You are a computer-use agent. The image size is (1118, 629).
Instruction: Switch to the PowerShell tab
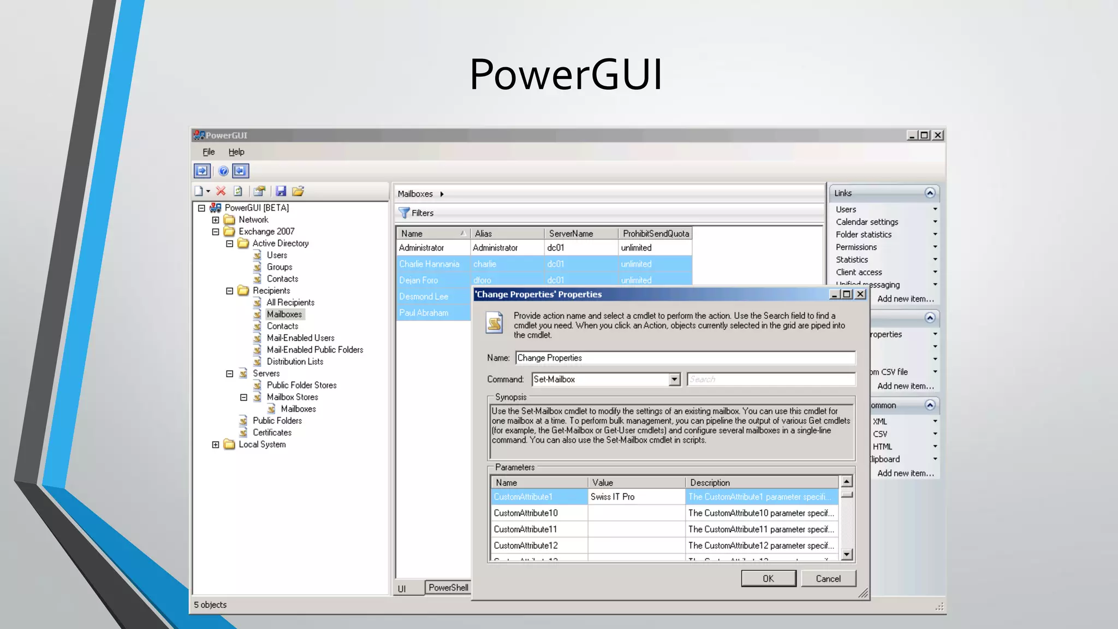click(448, 588)
